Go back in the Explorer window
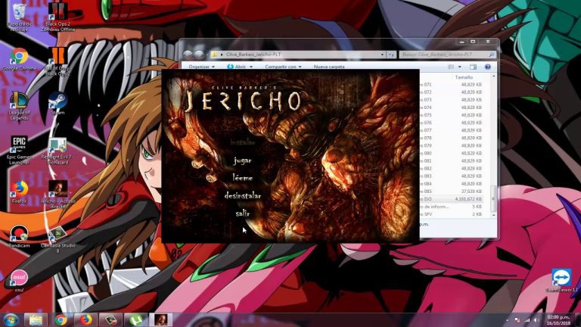 188,54
